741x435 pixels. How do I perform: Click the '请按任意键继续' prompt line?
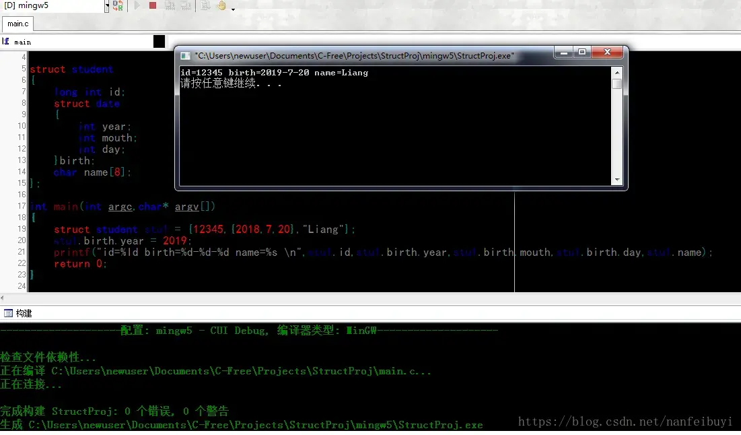[x=231, y=83]
